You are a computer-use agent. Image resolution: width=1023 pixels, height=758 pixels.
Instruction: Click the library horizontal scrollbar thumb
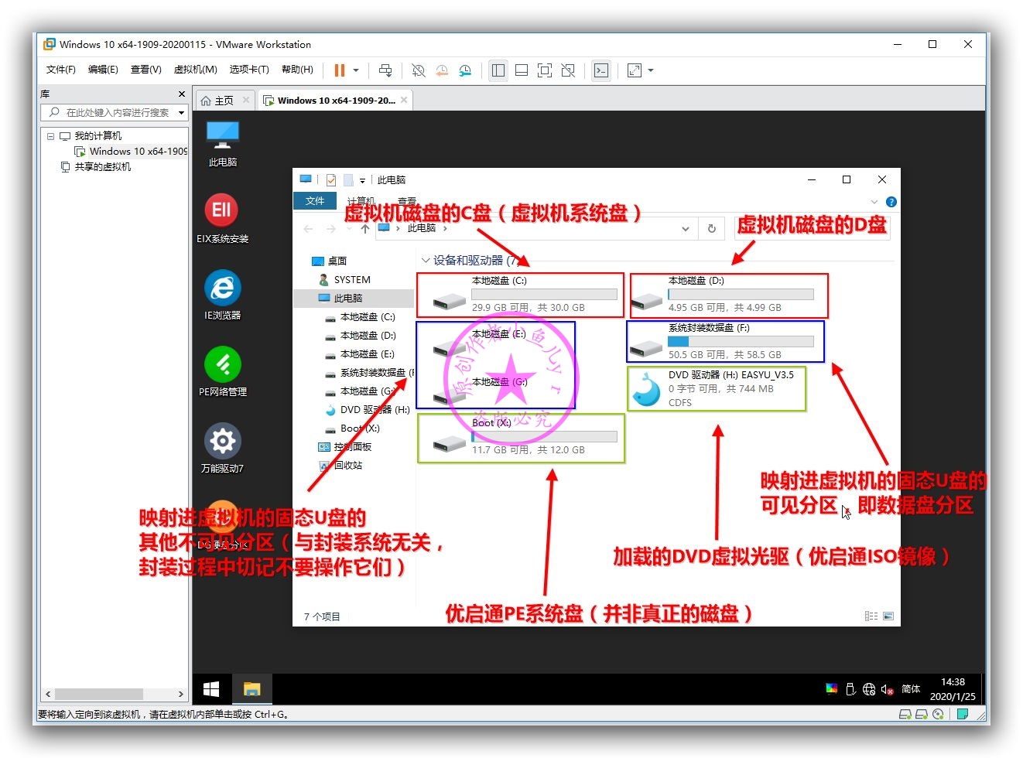(x=98, y=694)
